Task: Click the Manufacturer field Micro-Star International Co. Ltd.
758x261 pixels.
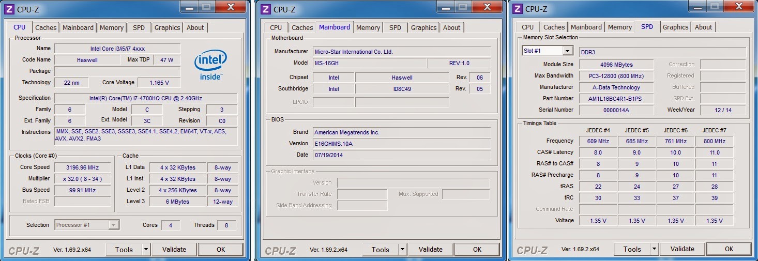Action: (x=402, y=52)
